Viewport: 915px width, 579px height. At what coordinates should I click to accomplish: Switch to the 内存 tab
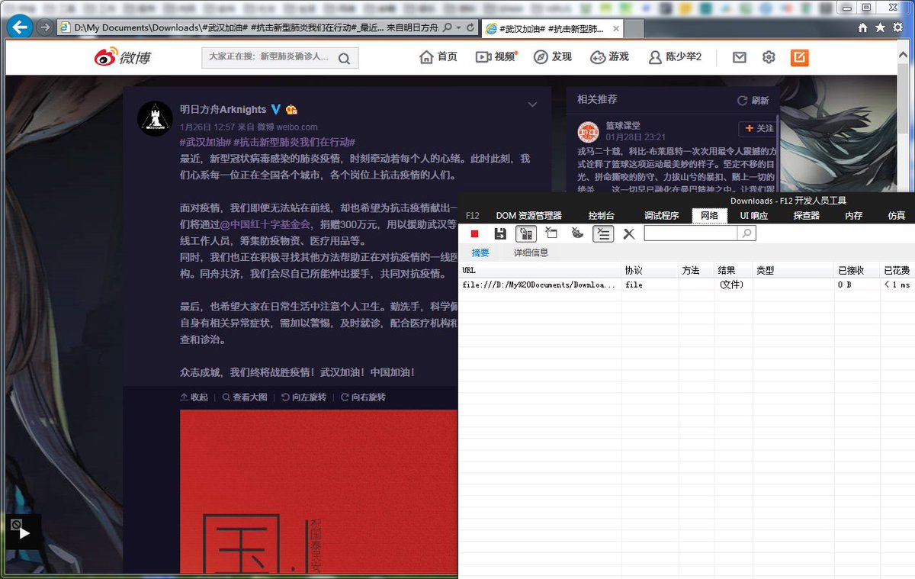click(853, 216)
